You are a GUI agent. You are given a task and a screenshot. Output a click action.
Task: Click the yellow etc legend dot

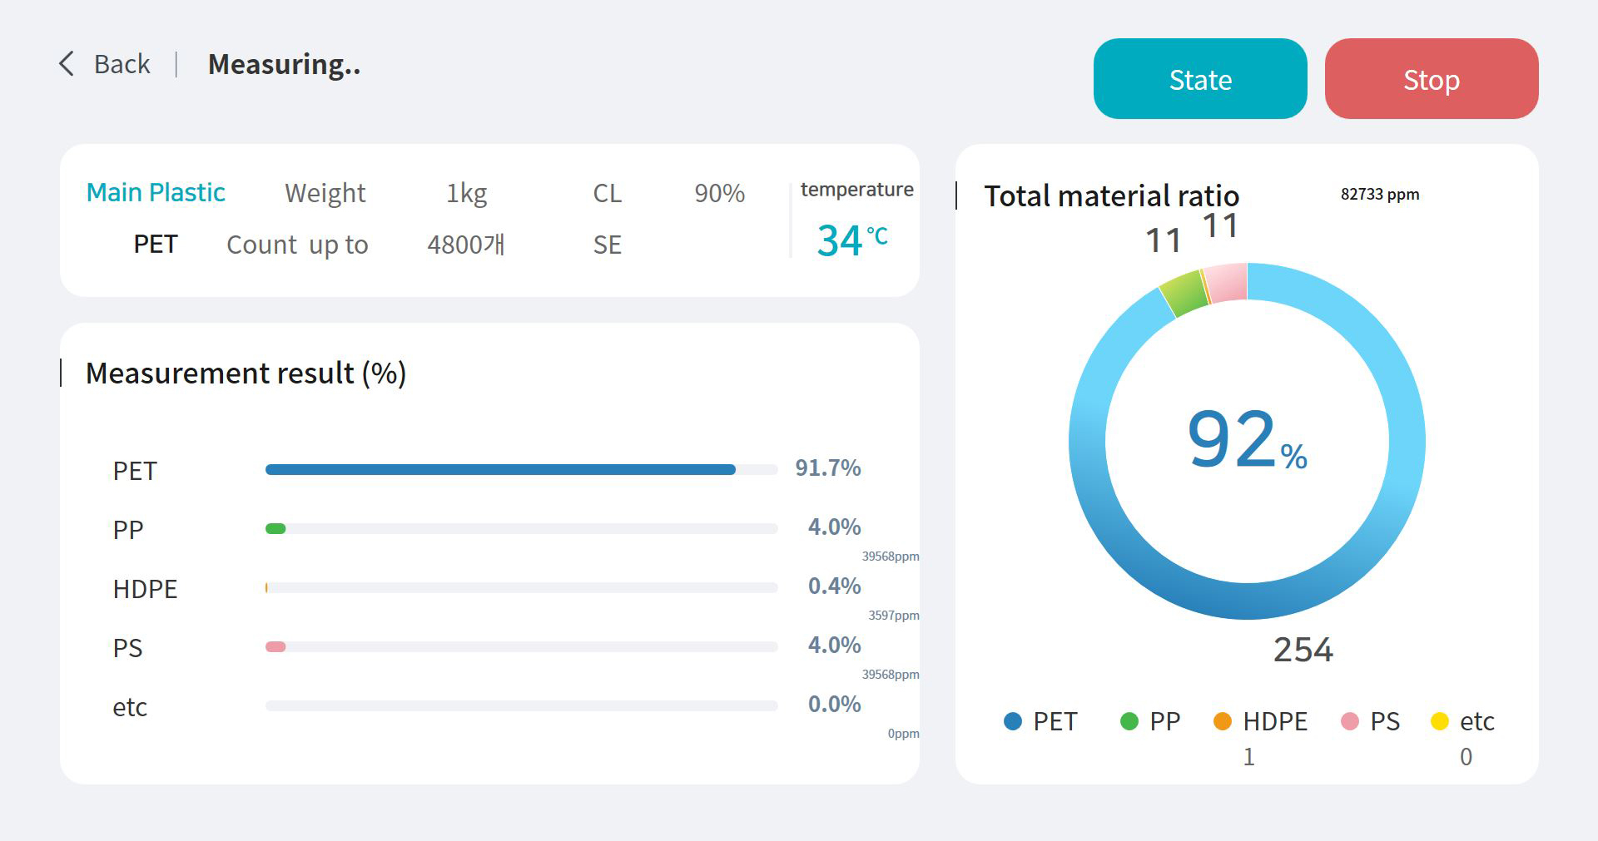1440,721
